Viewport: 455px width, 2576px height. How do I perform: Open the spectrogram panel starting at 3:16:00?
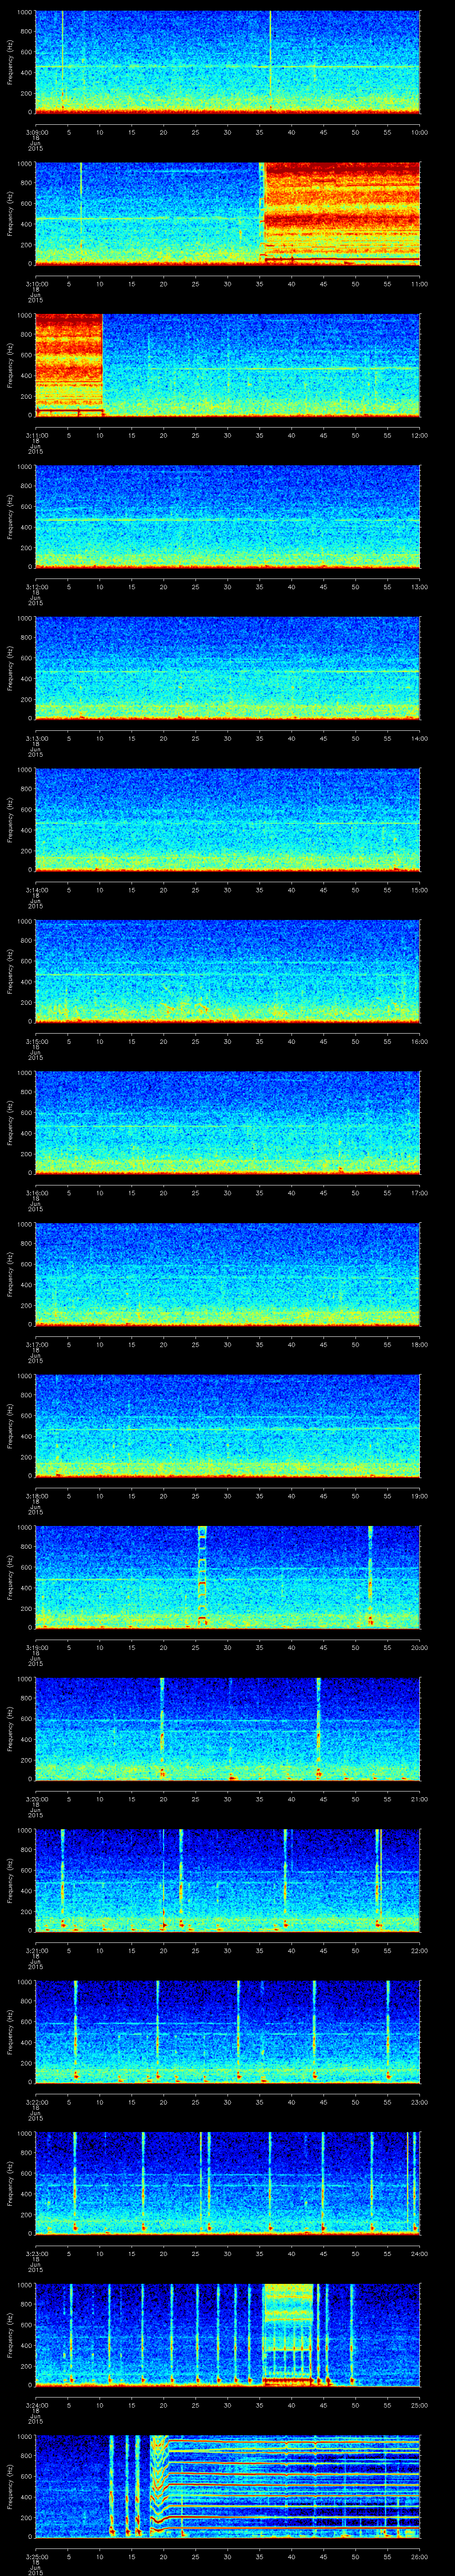227,1123
